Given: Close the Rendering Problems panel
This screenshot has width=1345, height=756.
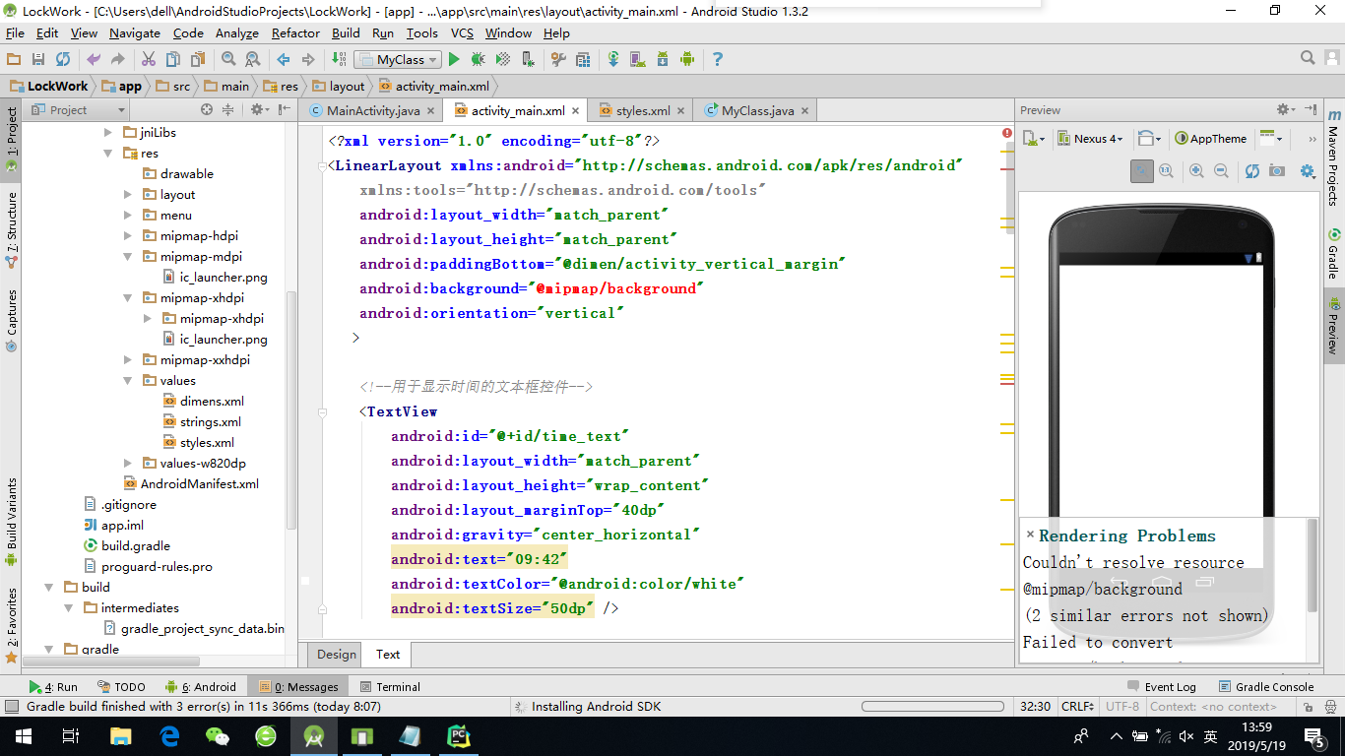Looking at the screenshot, I should pyautogui.click(x=1030, y=535).
